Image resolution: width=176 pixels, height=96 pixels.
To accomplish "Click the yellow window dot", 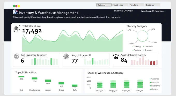I will tap(19, 6).
